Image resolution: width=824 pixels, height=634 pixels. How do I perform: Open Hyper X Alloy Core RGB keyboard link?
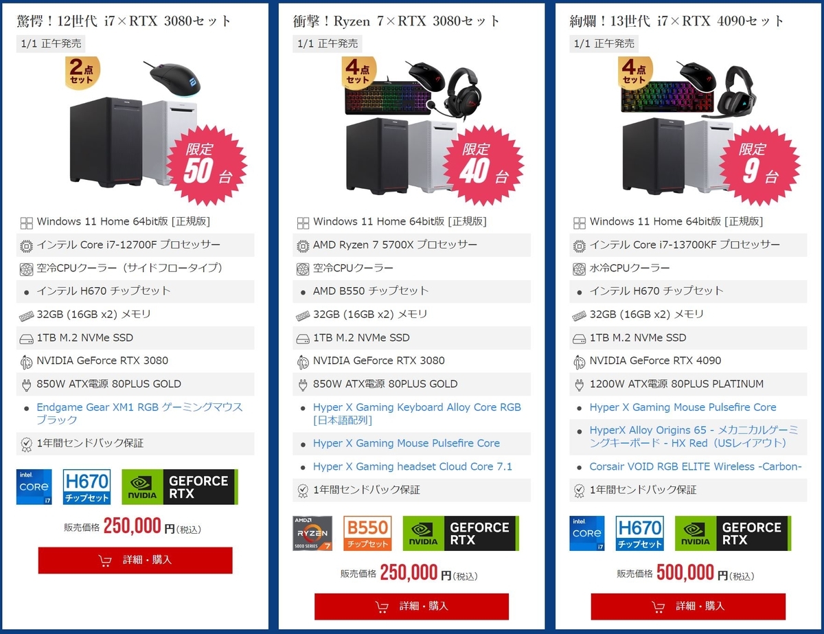[417, 414]
